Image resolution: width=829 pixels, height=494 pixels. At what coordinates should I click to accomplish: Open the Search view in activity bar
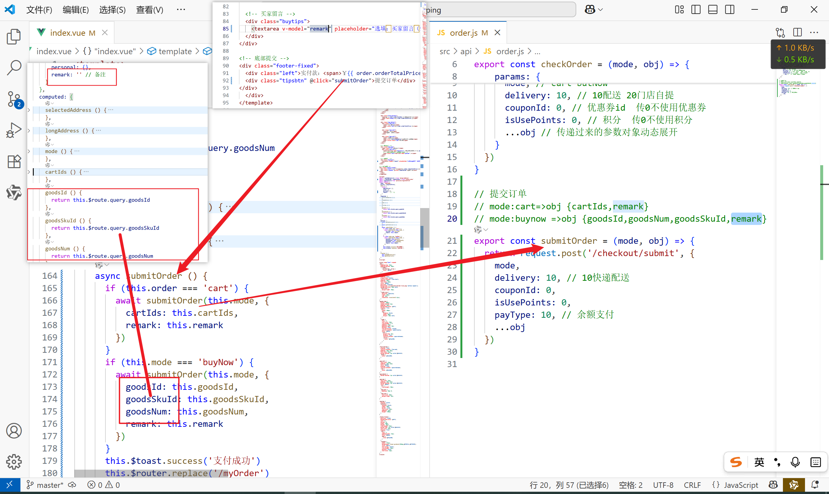click(14, 68)
